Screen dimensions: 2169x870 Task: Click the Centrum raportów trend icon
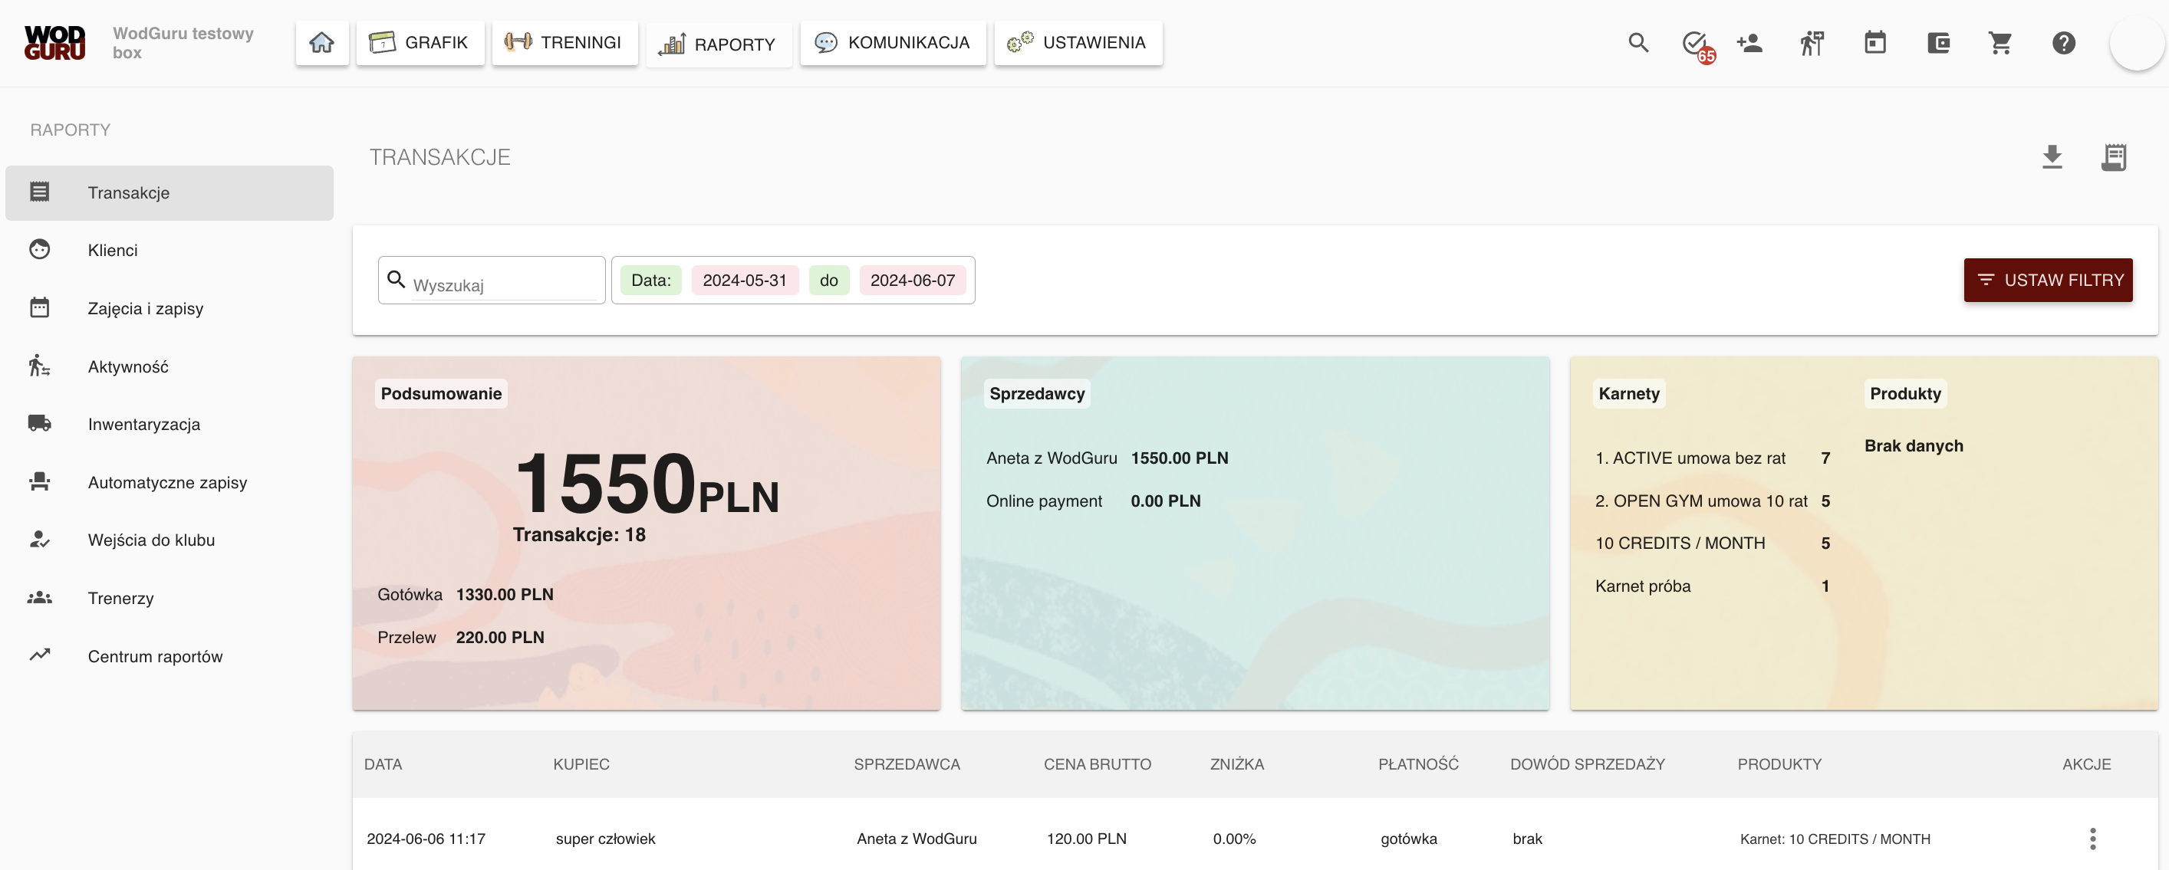pyautogui.click(x=40, y=655)
